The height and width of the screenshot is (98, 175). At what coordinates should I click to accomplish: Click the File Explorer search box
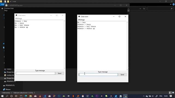(x=161, y=8)
